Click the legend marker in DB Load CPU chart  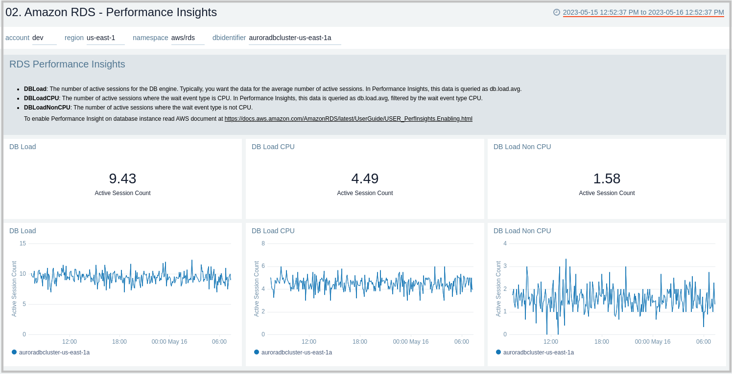(x=257, y=352)
